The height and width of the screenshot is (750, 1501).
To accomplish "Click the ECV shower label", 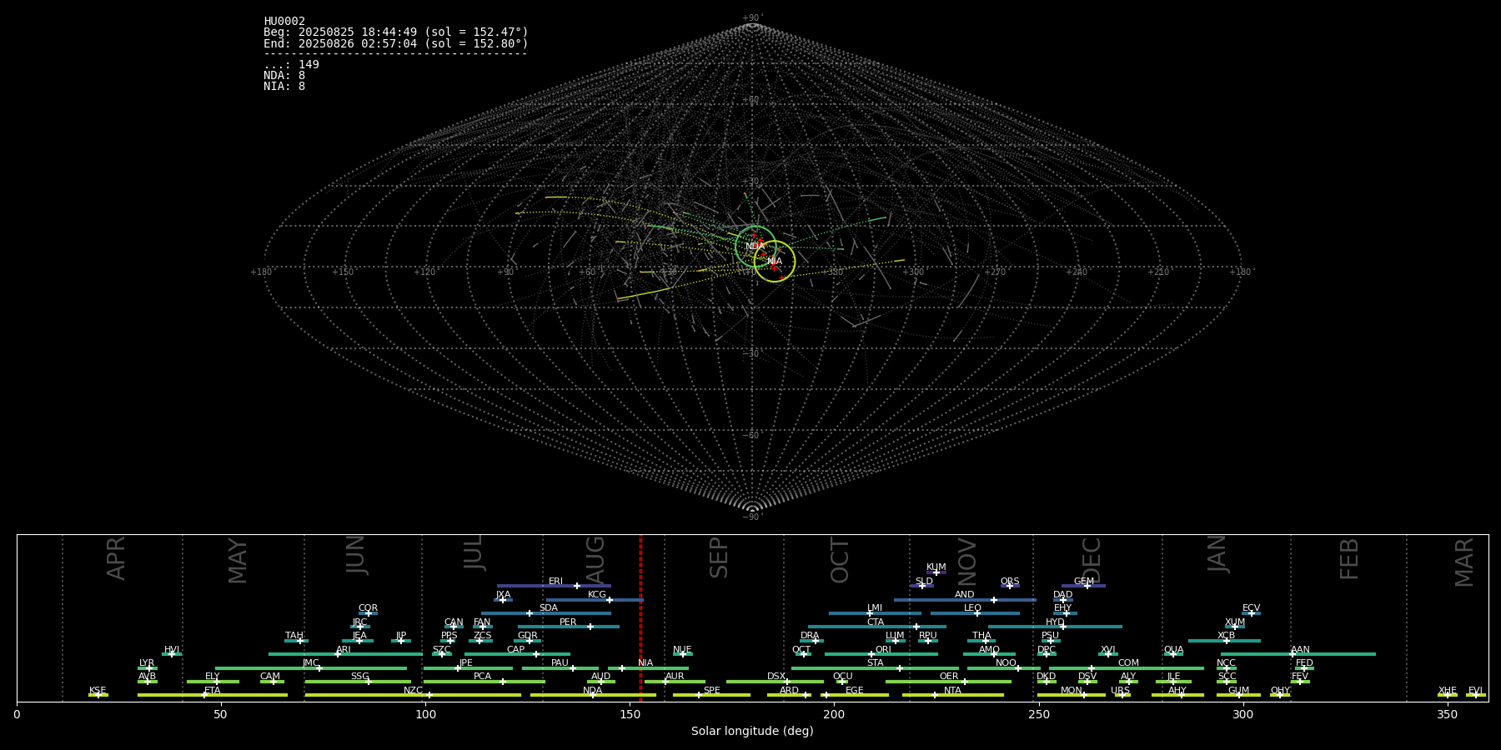I will pyautogui.click(x=1251, y=608).
